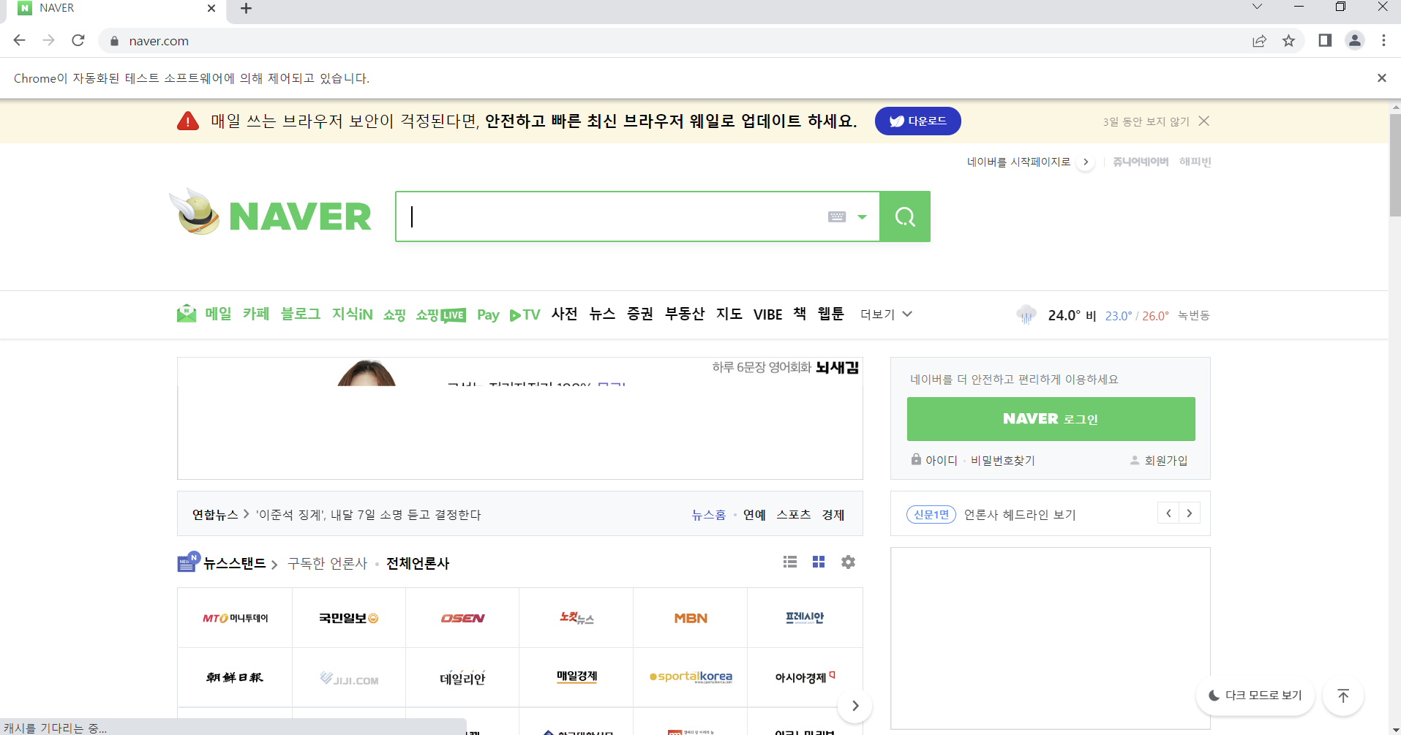
Task: Open VIBE menu item
Action: point(767,314)
